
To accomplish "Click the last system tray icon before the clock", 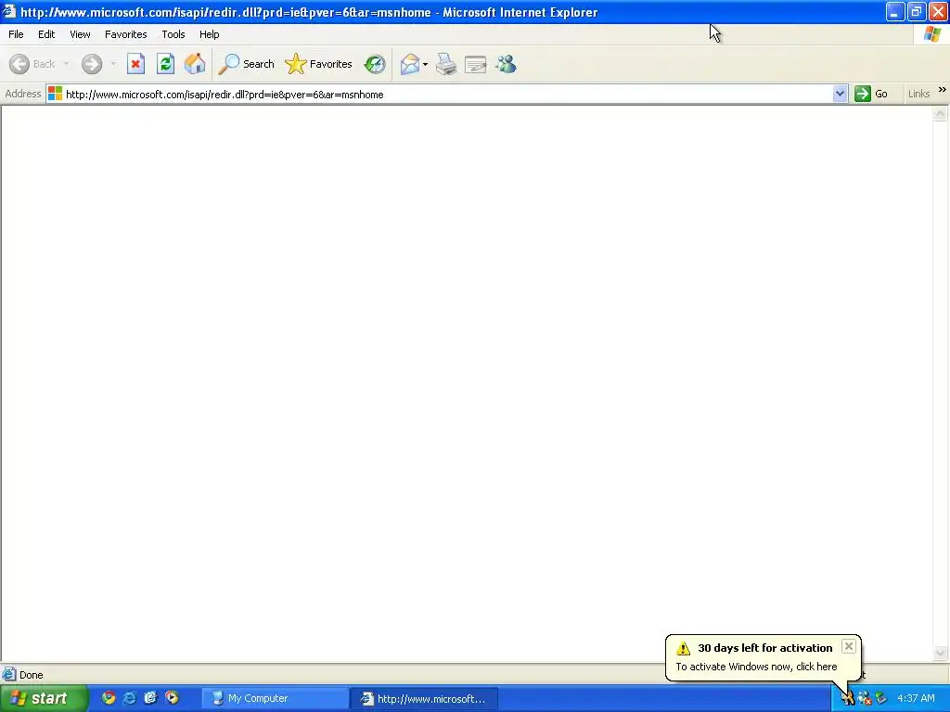I will click(x=881, y=699).
